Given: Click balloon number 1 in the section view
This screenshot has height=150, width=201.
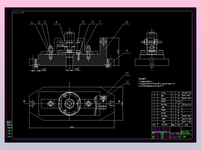Looking at the screenshot, I should coord(32,22).
